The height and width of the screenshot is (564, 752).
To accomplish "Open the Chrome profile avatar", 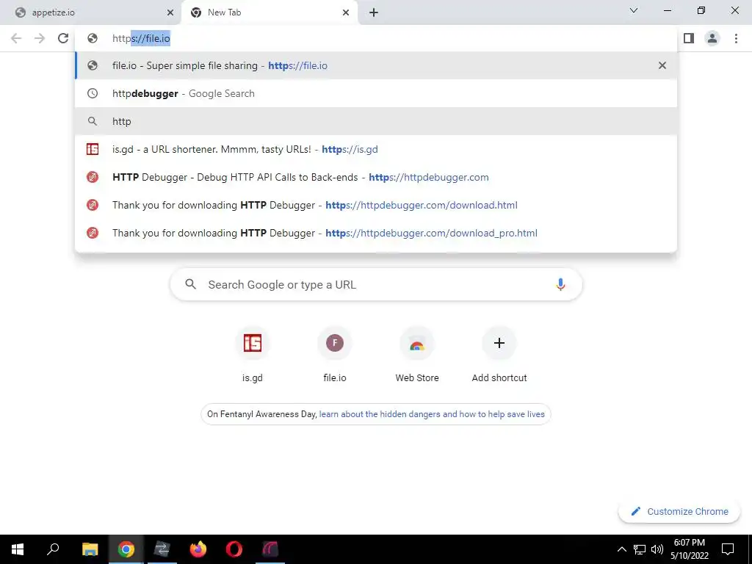I will (x=712, y=38).
